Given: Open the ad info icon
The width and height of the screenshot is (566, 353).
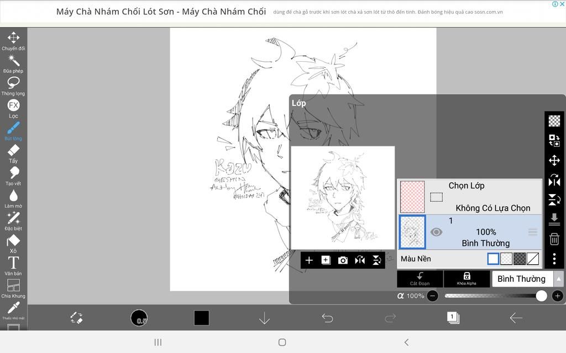Looking at the screenshot, I should 555,4.
